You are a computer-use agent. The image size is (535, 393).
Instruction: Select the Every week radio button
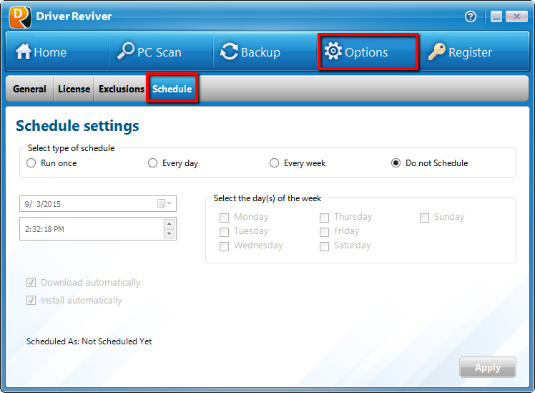(274, 163)
